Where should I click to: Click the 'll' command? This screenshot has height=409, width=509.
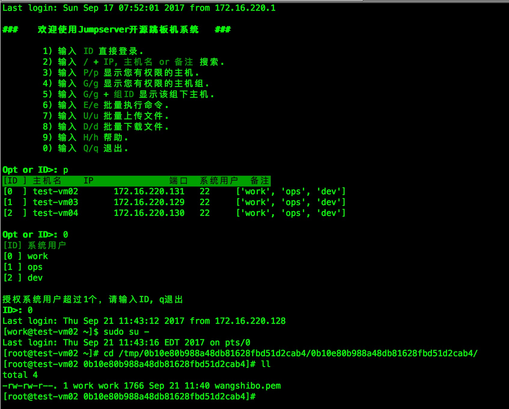click(x=266, y=364)
